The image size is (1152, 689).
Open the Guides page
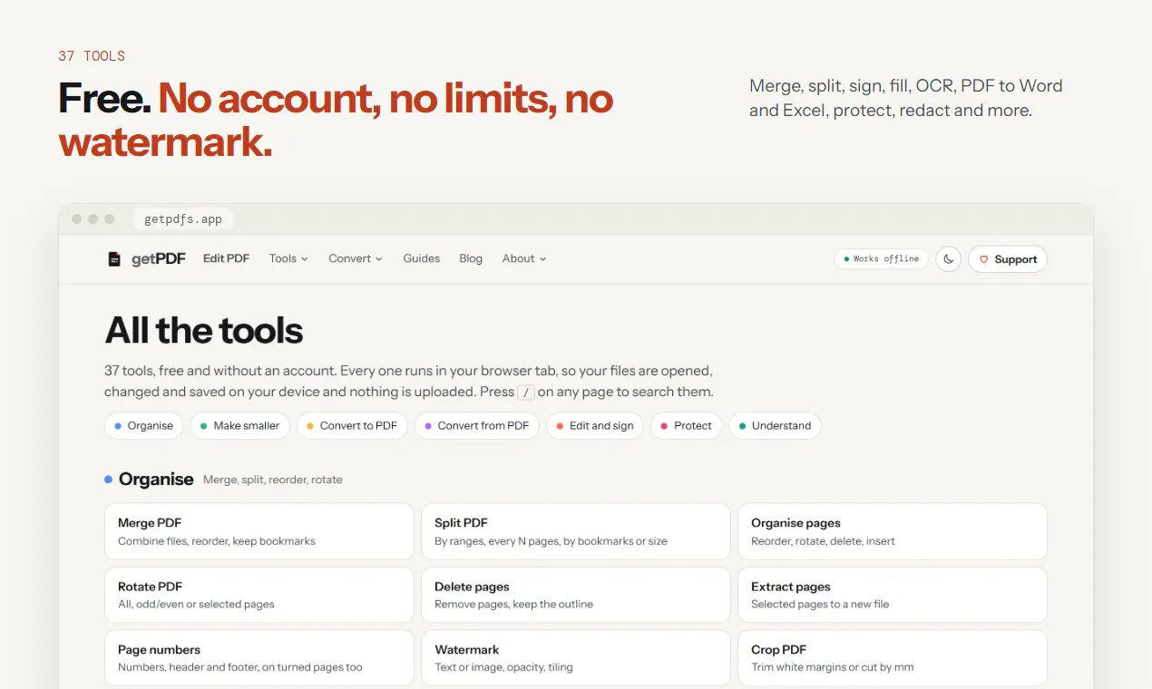click(422, 258)
